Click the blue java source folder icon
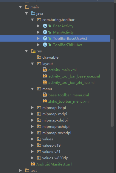This screenshot has height=173, width=116. coord(33,13)
